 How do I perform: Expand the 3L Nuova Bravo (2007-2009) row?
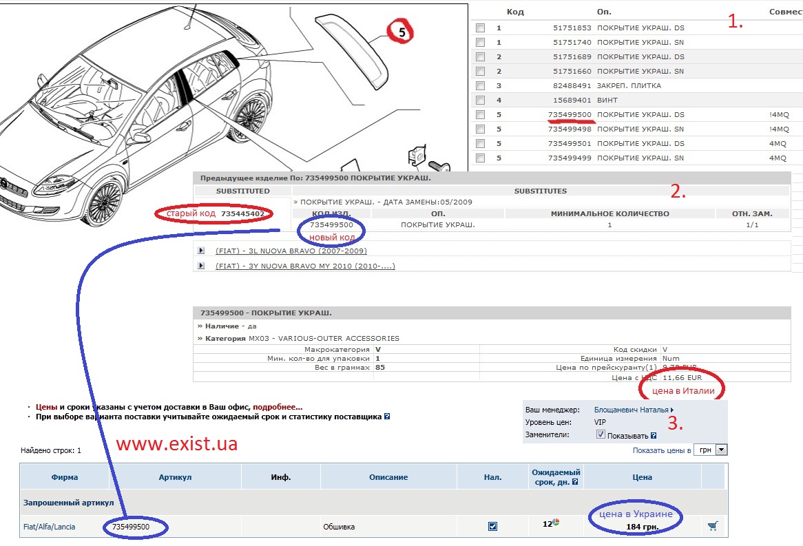[201, 251]
